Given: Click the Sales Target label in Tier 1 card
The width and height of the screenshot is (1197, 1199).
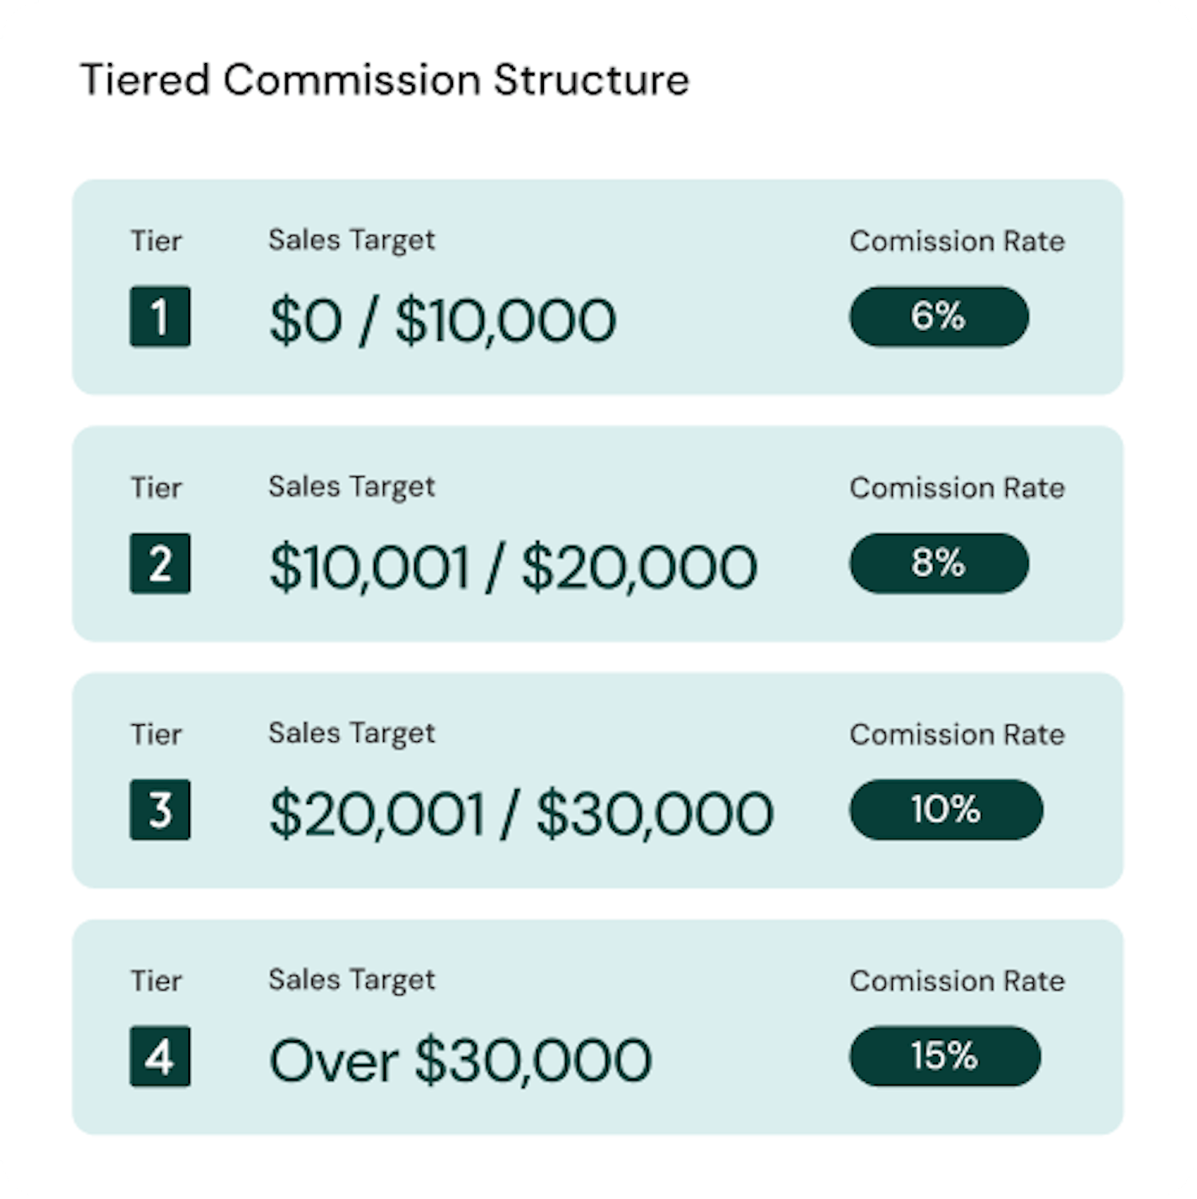Looking at the screenshot, I should (x=351, y=240).
